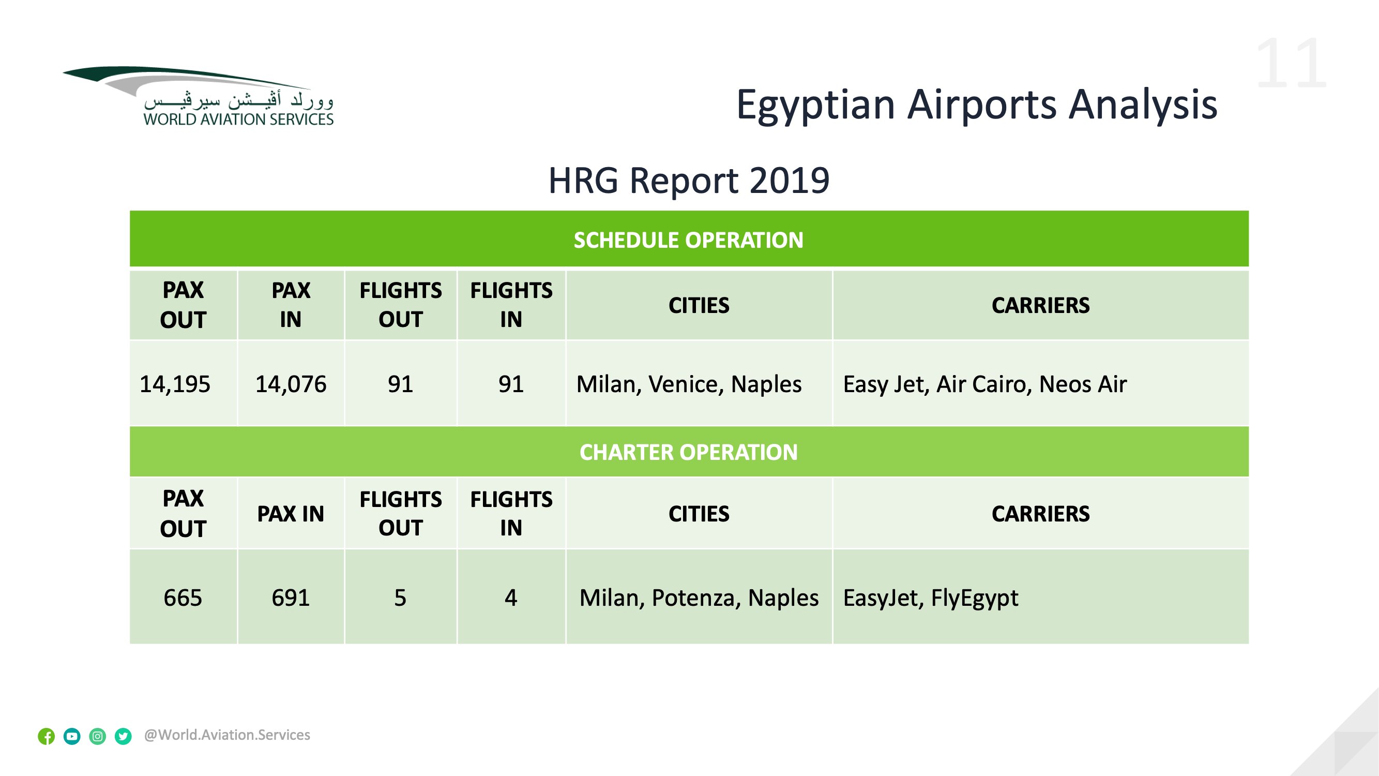
Task: Select Milan, Venice, Naples cities cell
Action: [x=699, y=383]
